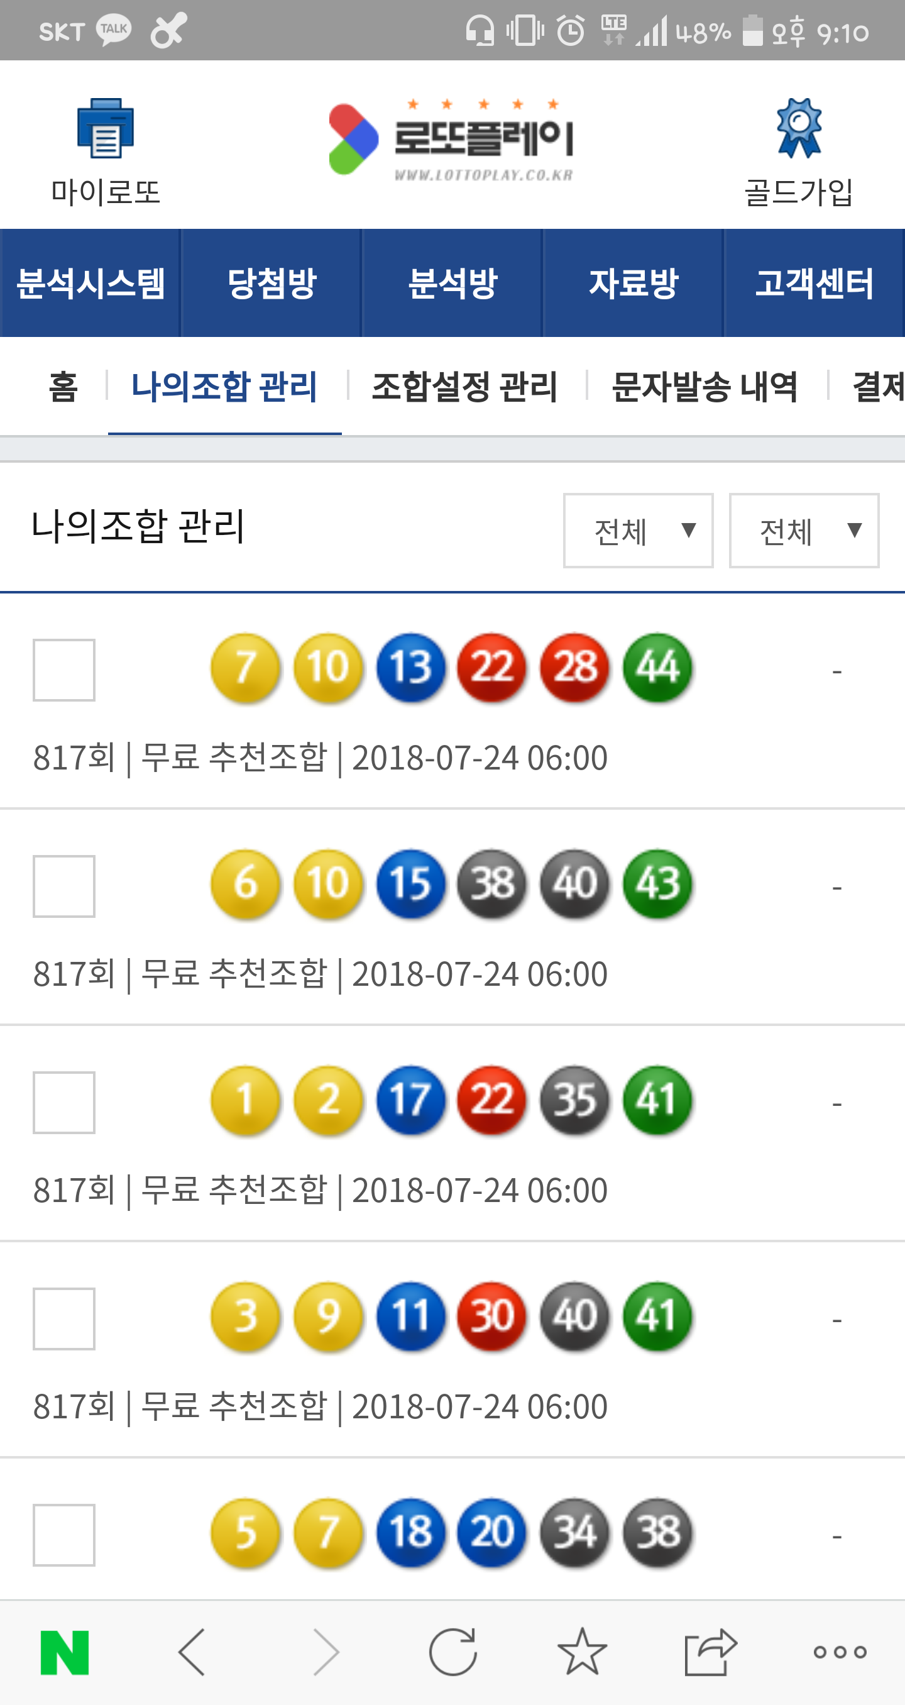
Task: Go back with the browser back arrow
Action: 192,1652
